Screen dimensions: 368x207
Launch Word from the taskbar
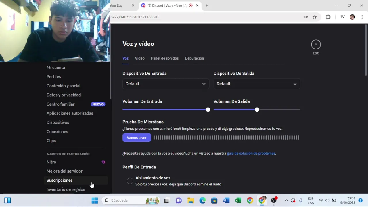coord(226,200)
